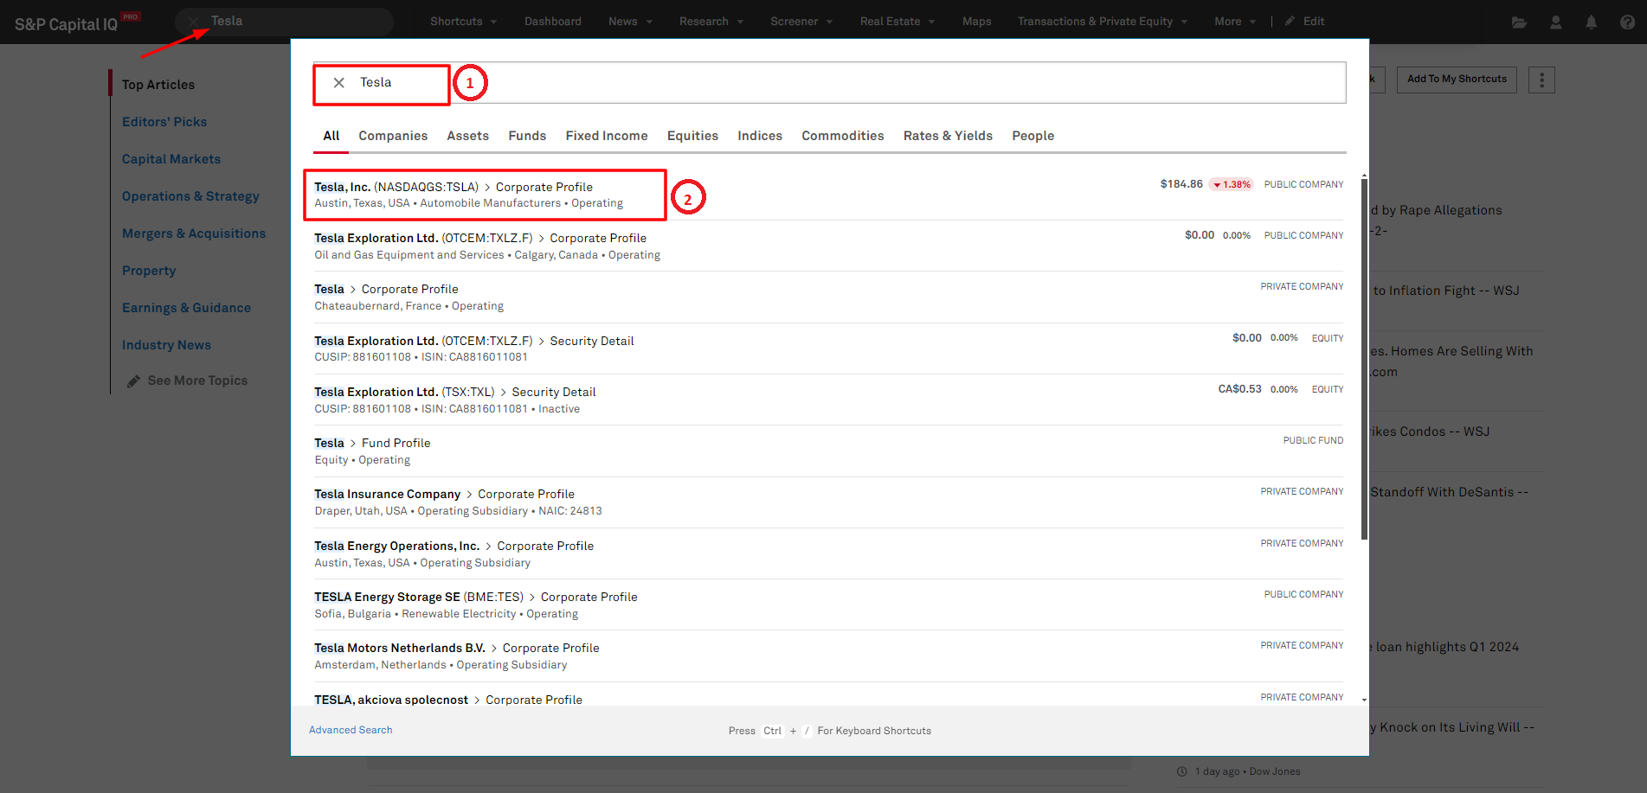Switch to the Assets tab
The width and height of the screenshot is (1647, 793).
pos(468,136)
